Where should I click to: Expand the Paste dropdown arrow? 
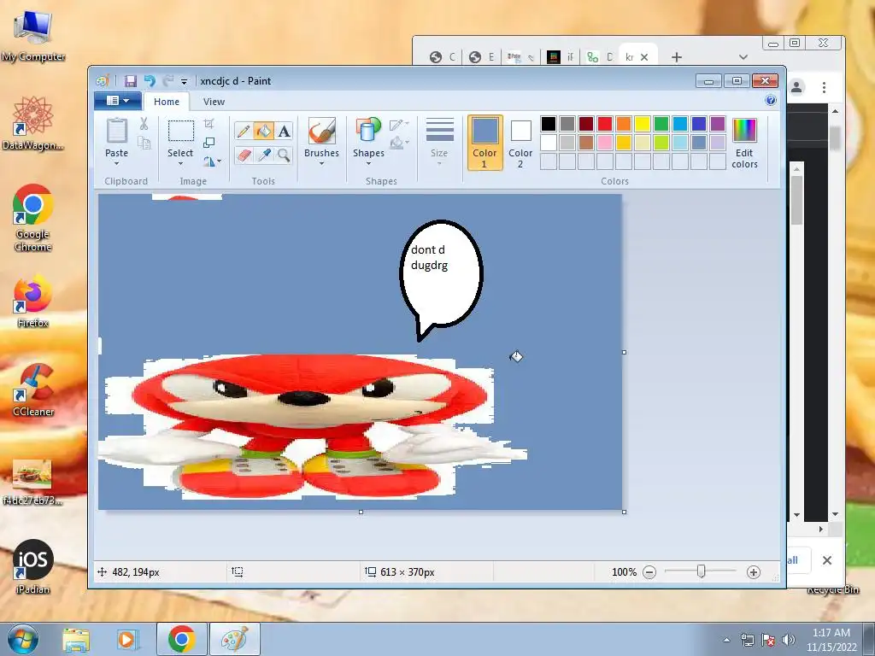pyautogui.click(x=116, y=163)
